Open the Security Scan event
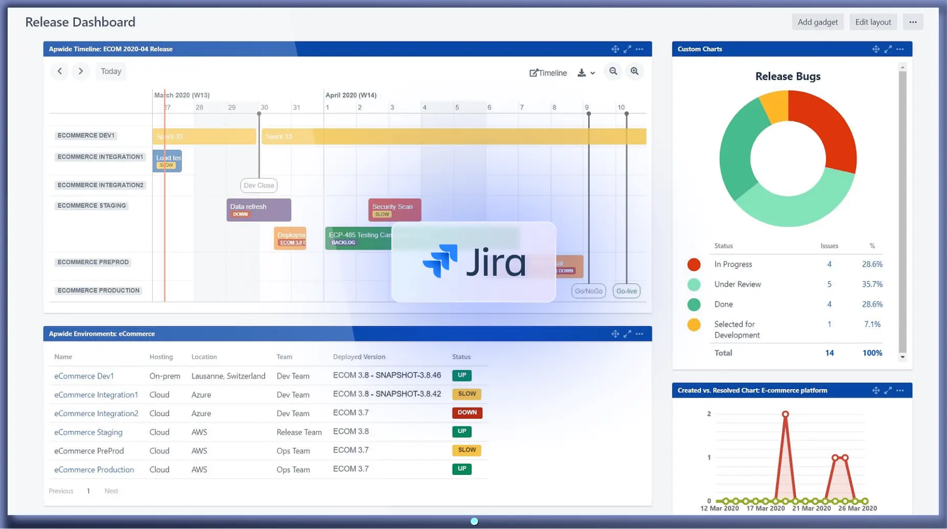The height and width of the screenshot is (529, 947). tap(395, 210)
